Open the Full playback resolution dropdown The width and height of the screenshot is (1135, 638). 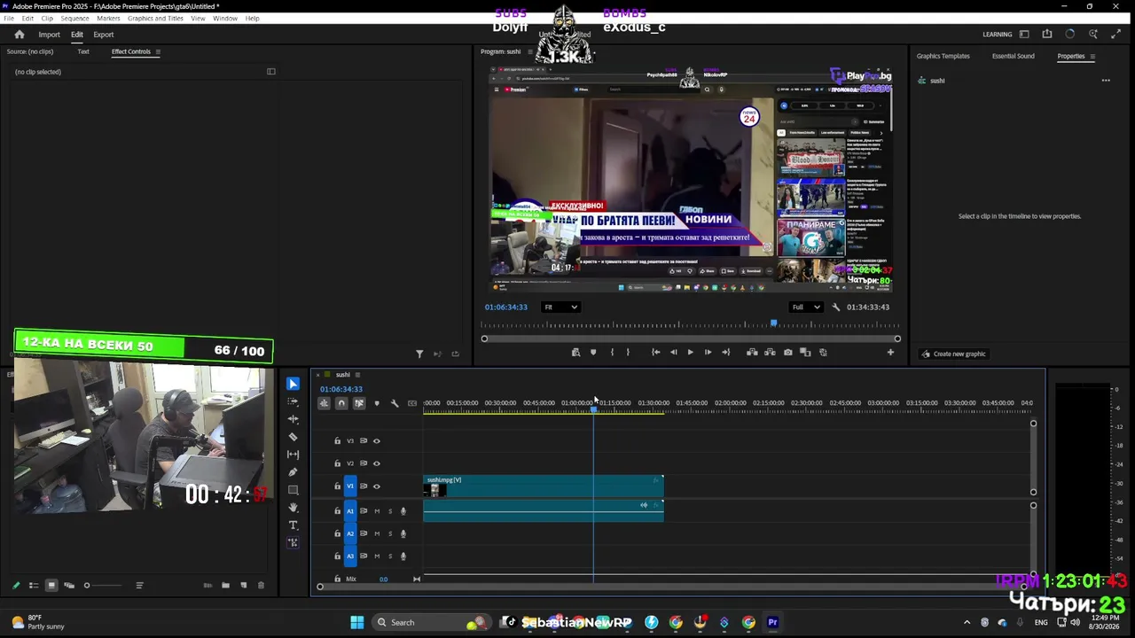806,307
